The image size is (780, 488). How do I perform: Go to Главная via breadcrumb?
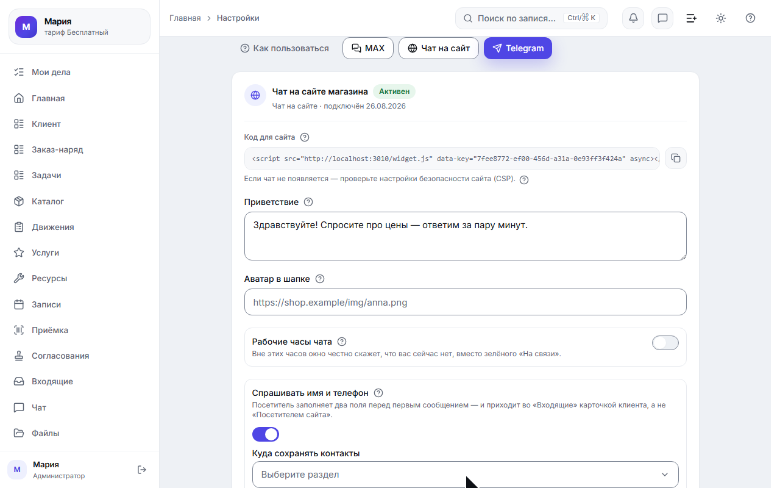(185, 18)
